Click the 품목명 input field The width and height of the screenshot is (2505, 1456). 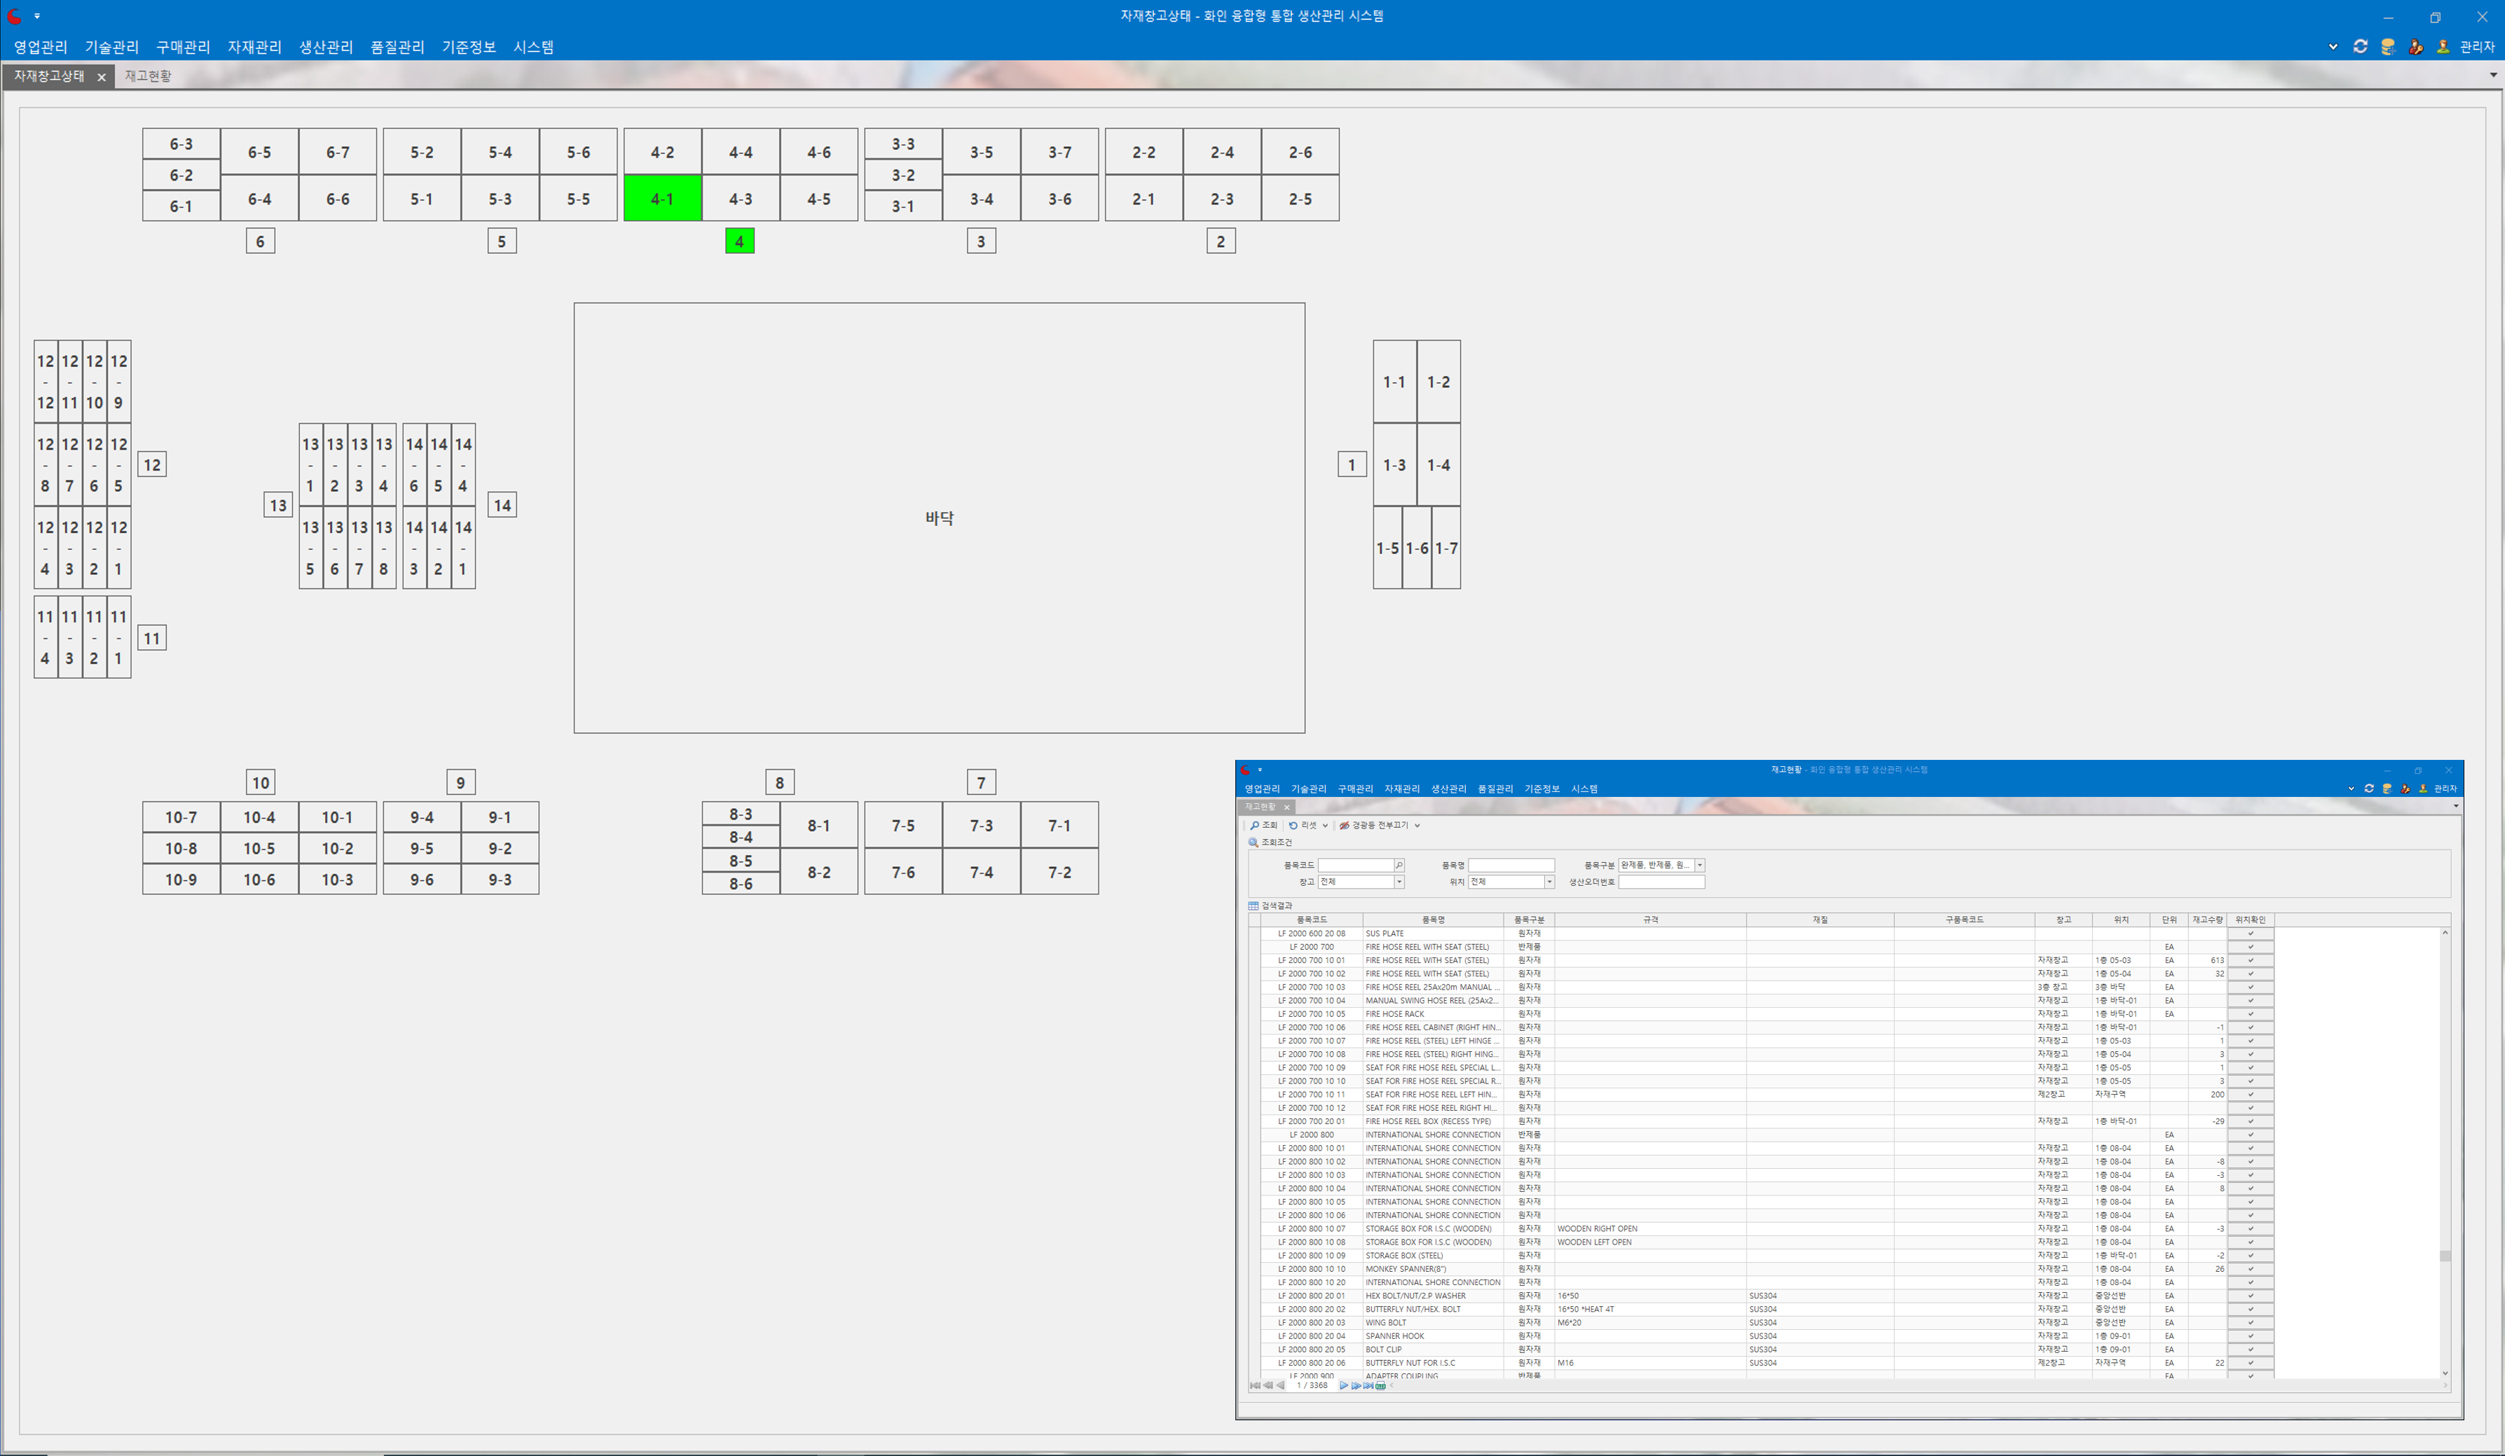pyautogui.click(x=1511, y=866)
